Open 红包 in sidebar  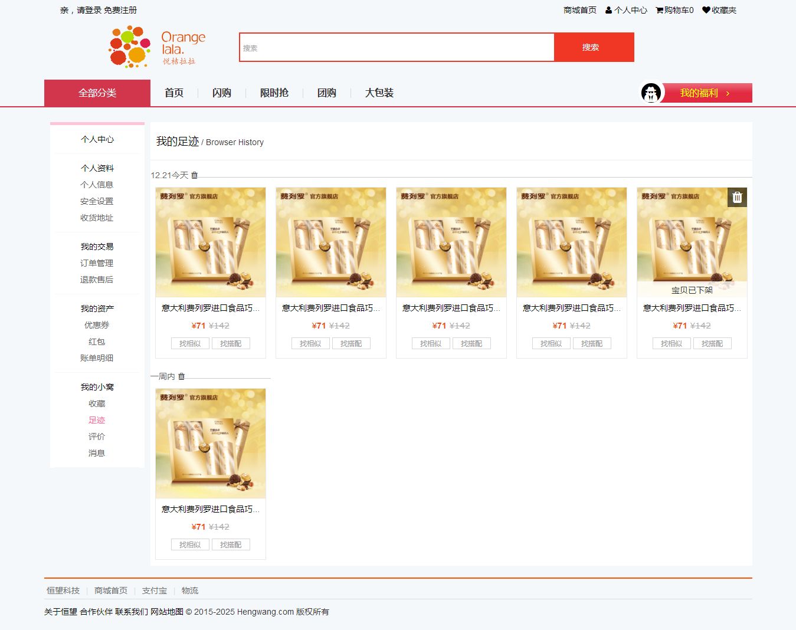pyautogui.click(x=97, y=342)
